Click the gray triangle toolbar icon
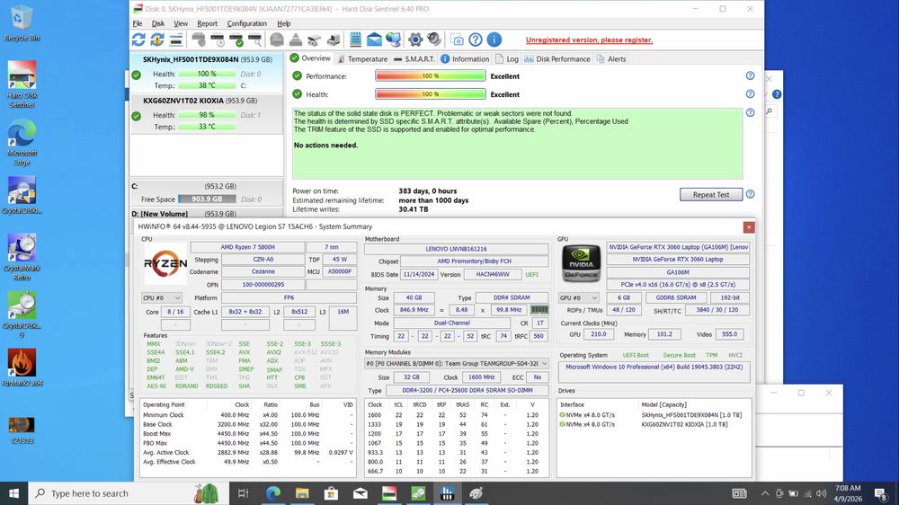Screen dimensions: 899x505 295,40
